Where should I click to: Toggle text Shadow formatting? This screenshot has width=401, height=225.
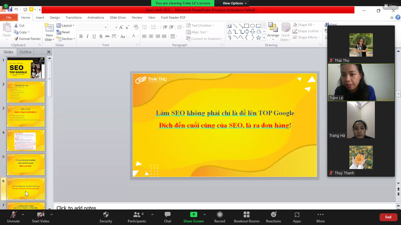[101, 36]
